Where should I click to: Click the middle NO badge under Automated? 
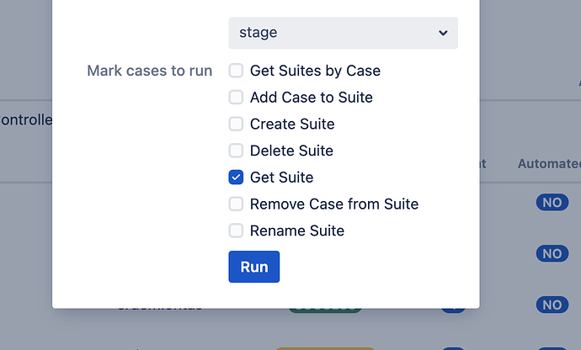552,253
